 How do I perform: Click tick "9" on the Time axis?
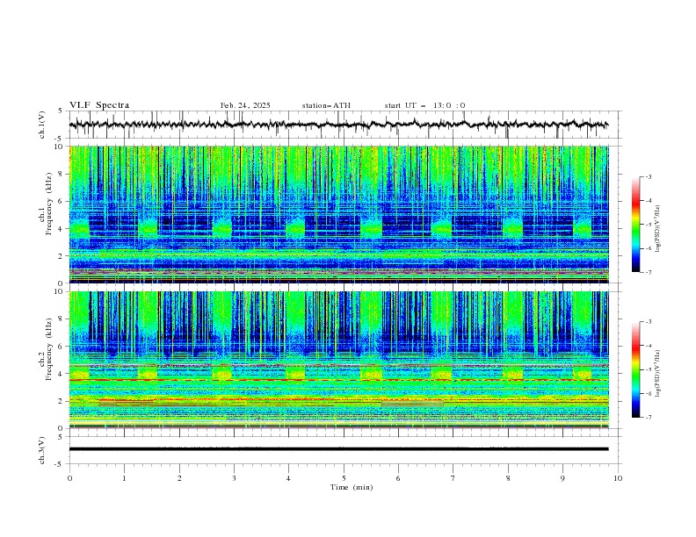point(562,478)
